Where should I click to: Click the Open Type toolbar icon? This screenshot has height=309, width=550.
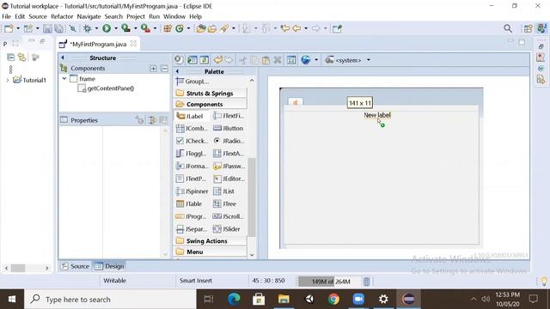(200, 28)
